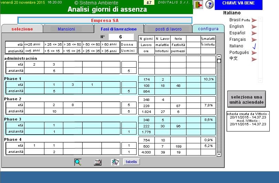Click the 8,6% value in Phase 3

click(208, 119)
